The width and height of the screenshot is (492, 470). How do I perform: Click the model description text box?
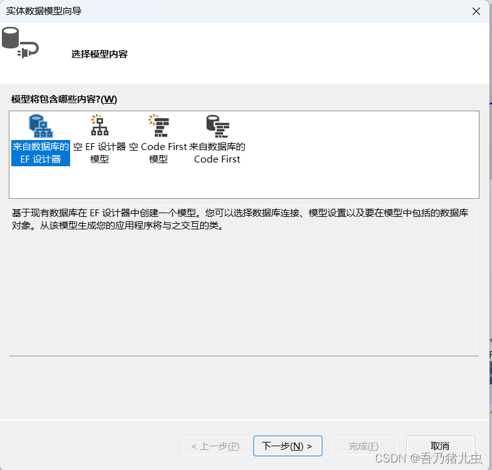(x=244, y=281)
